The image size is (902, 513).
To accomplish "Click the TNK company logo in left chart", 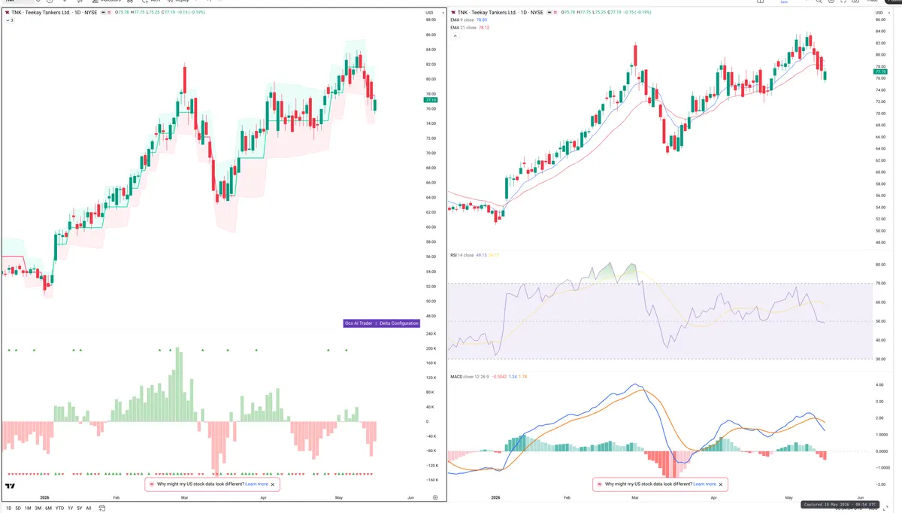I will [x=6, y=13].
